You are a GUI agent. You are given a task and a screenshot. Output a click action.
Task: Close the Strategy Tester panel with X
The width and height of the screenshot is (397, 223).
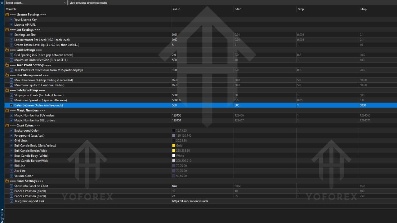point(2,3)
